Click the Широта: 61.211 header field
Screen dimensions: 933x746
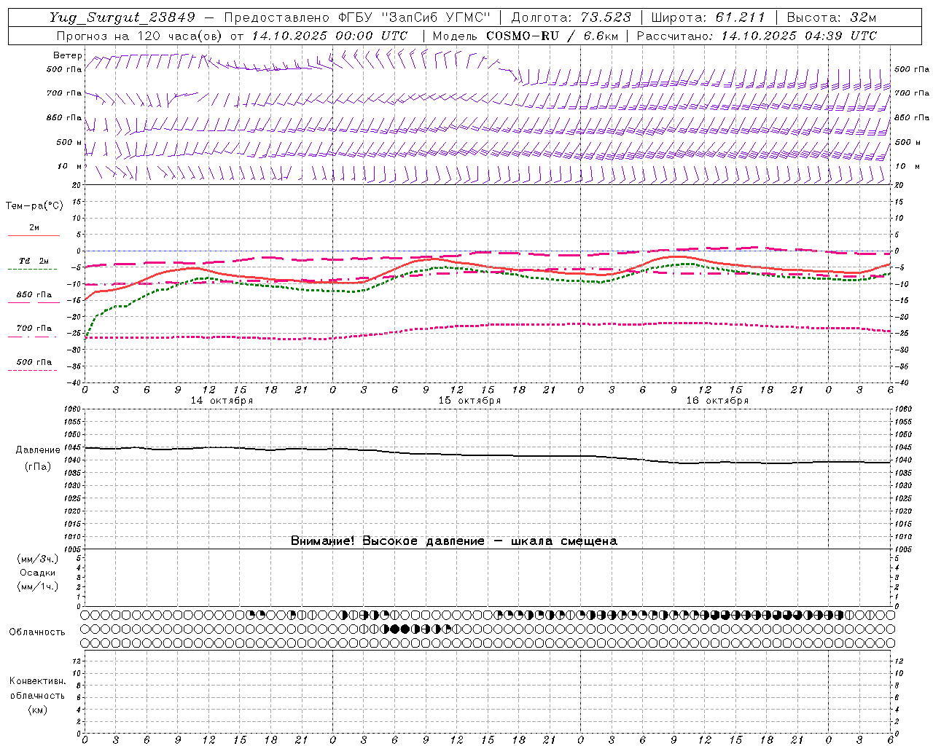(x=708, y=17)
